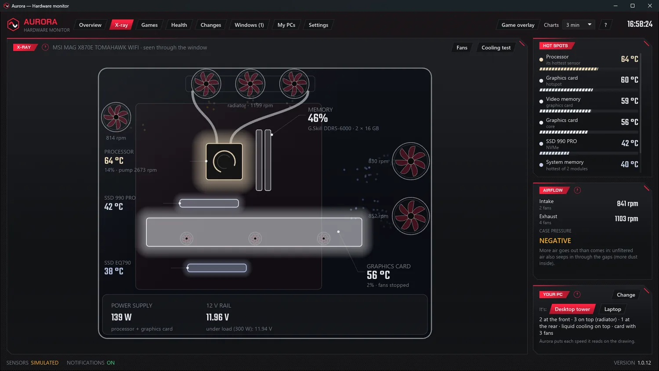659x371 pixels.
Task: Select the rear fan showing 814 rpm
Action: pos(116,117)
